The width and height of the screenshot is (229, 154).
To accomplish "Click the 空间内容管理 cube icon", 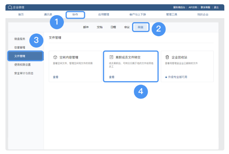I will pyautogui.click(x=55, y=57).
